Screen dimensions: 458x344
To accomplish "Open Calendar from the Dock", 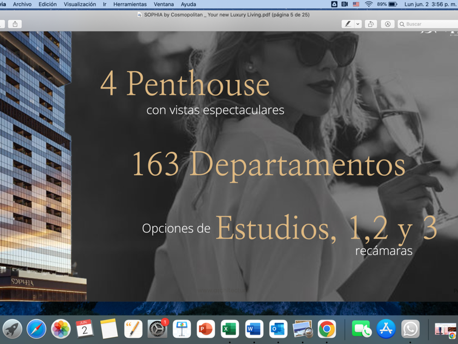I will coord(85,329).
